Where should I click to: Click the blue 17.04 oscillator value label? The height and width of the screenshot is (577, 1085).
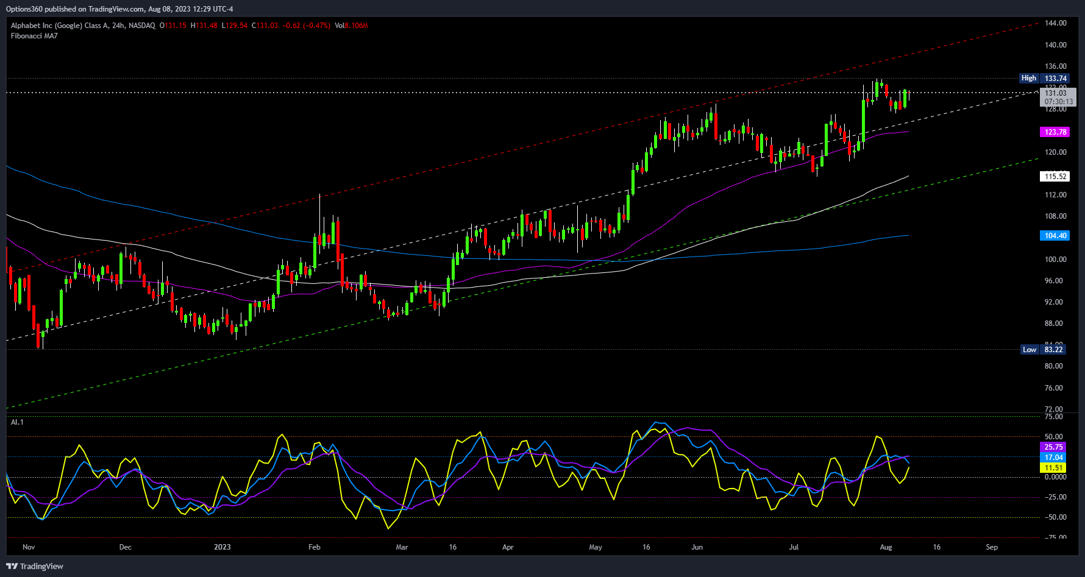tap(1053, 458)
